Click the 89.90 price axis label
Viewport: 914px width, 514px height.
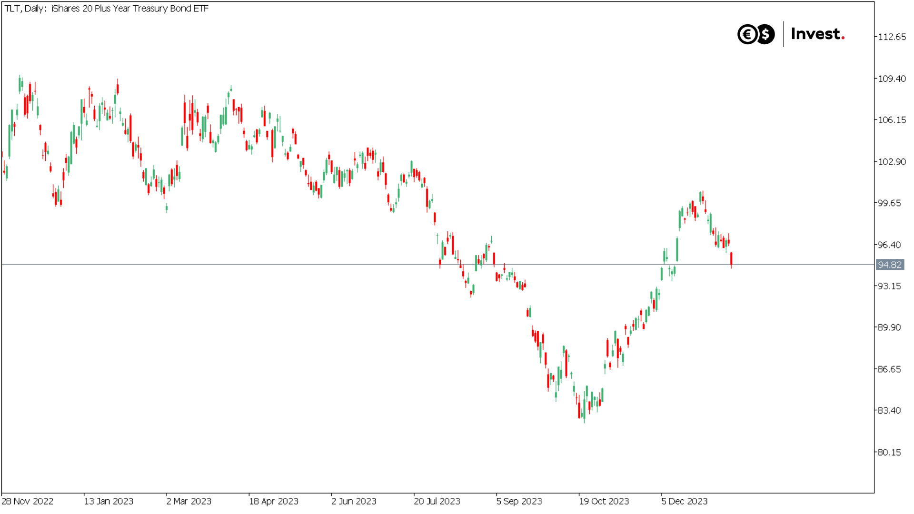(890, 327)
